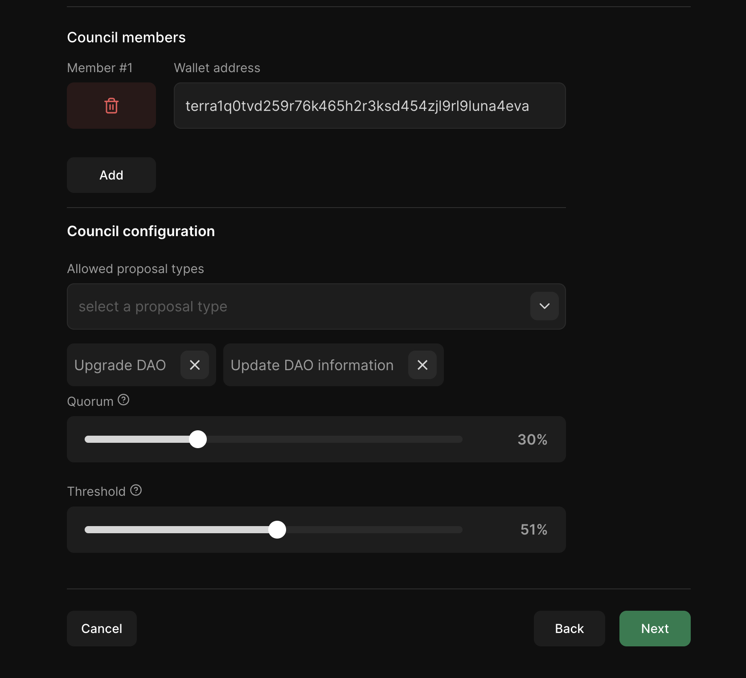
Task: Click unfilled part of Quorum slider track
Action: [334, 439]
